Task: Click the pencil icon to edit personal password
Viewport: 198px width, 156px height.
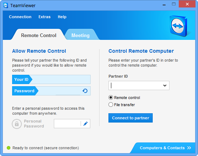Action: pyautogui.click(x=86, y=124)
